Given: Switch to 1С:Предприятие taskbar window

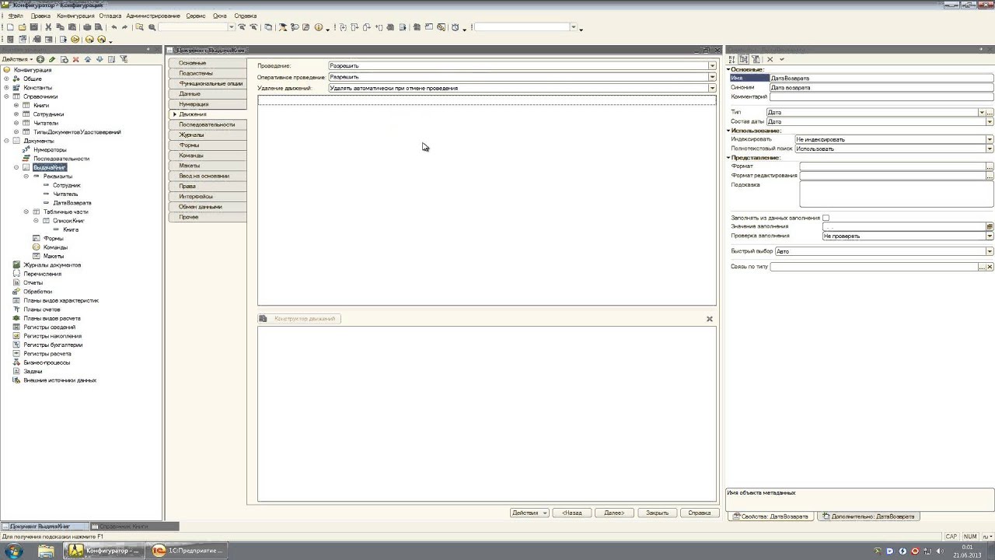Looking at the screenshot, I should [x=187, y=551].
